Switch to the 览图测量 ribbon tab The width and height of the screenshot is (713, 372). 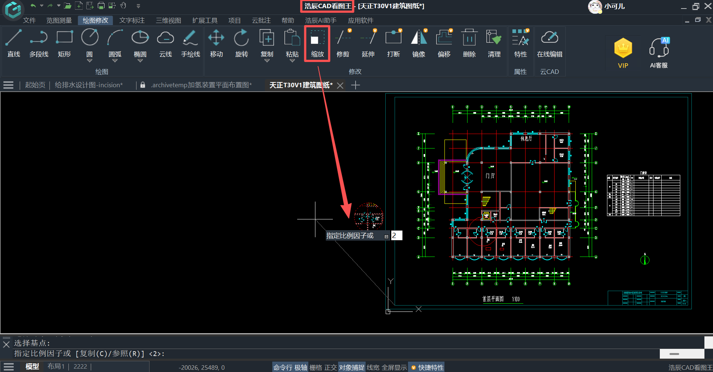tap(59, 20)
